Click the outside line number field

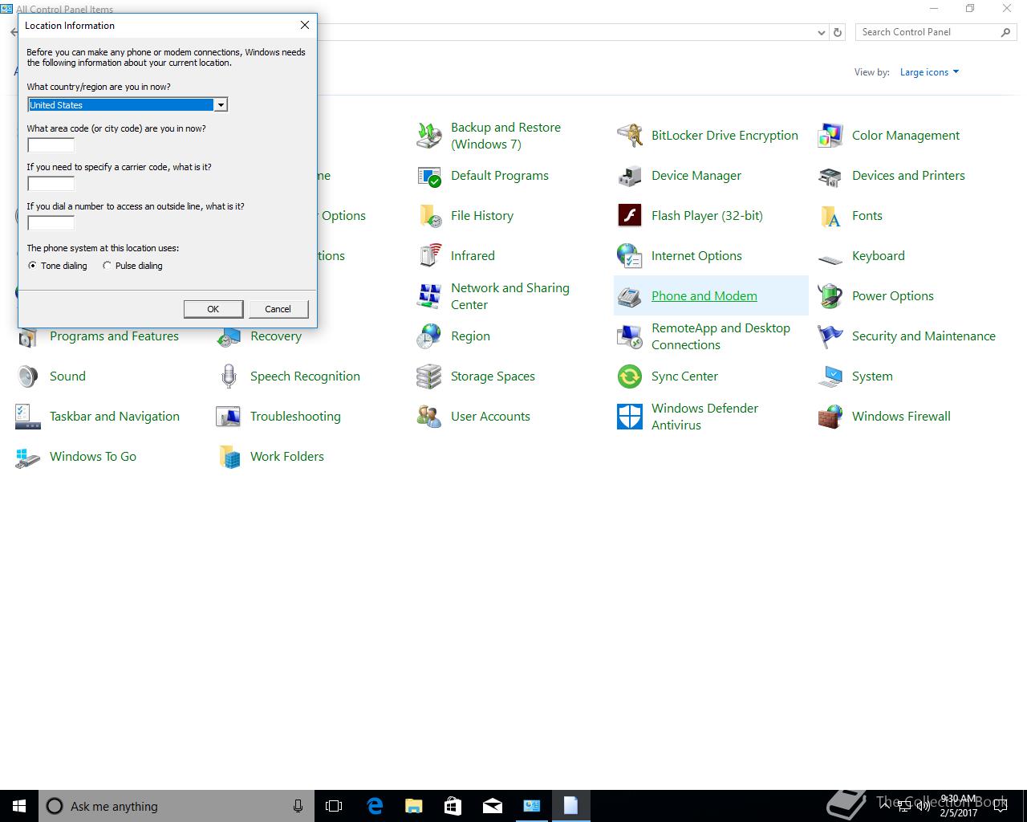coord(51,223)
